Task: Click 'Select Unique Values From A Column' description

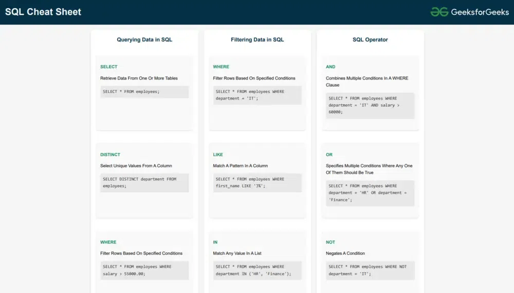Action: pyautogui.click(x=136, y=166)
